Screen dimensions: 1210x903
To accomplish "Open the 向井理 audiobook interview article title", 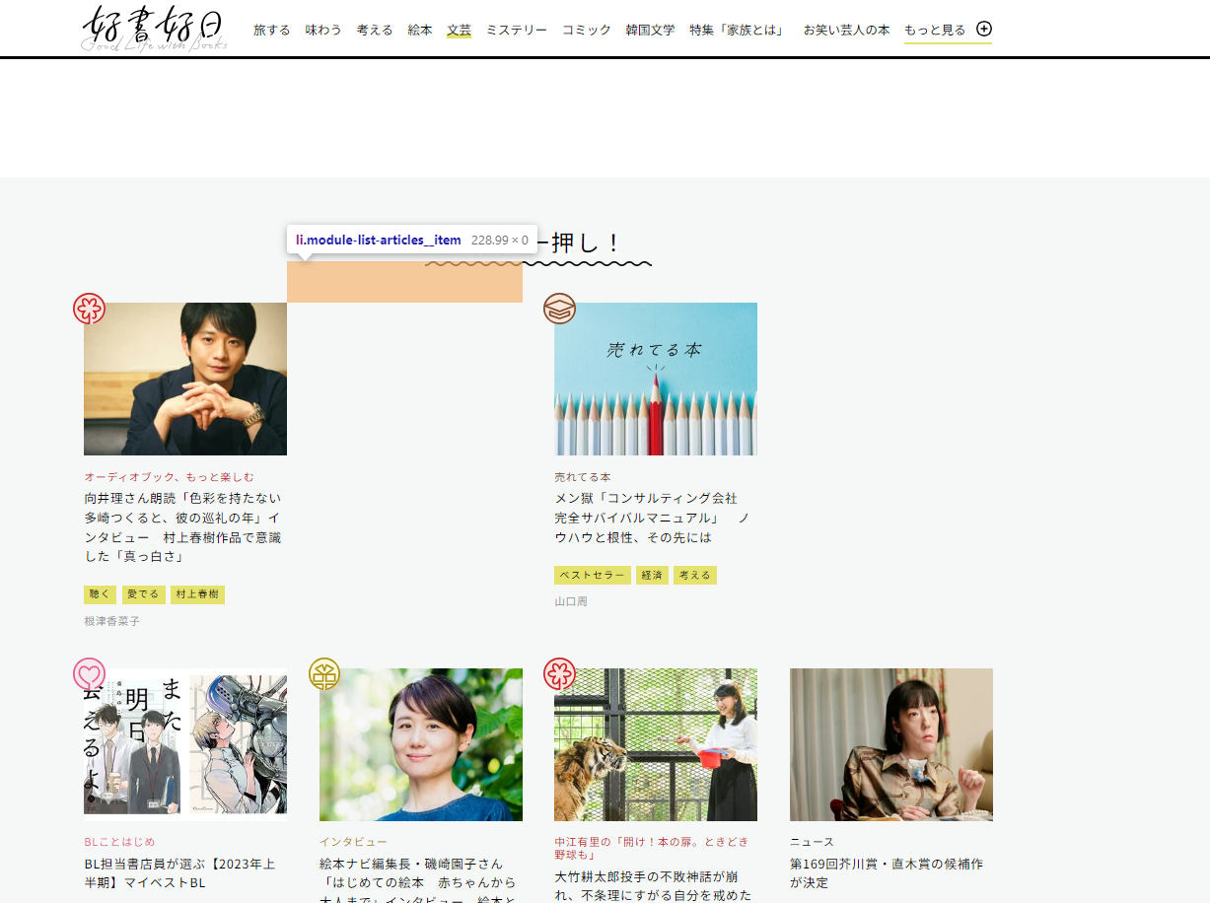I will click(x=183, y=518).
